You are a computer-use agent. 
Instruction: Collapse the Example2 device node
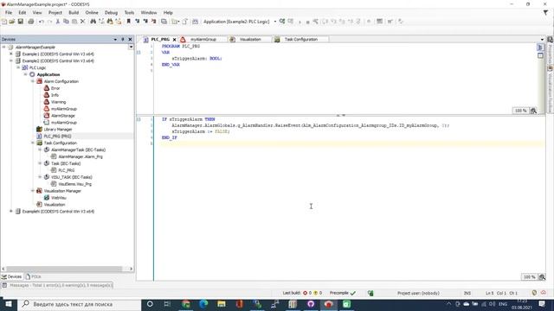point(11,60)
